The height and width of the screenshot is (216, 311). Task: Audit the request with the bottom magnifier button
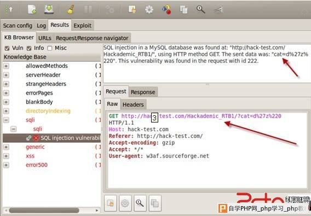pos(140,203)
